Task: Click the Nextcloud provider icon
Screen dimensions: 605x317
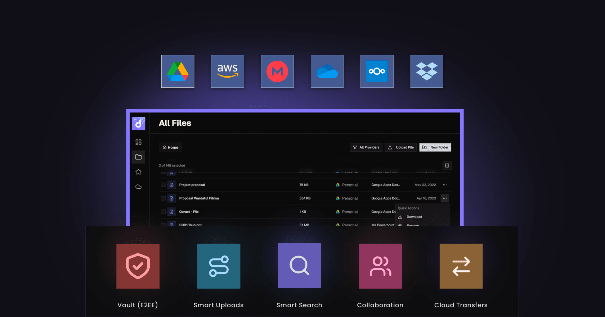Action: click(x=377, y=71)
